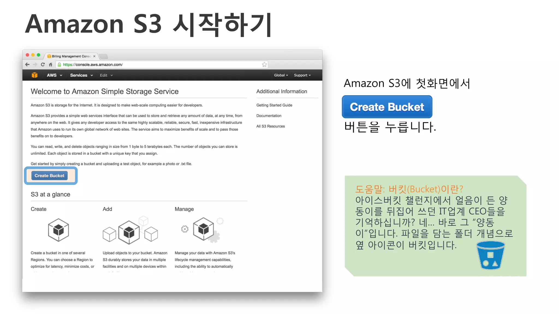This screenshot has height=314, width=559.
Task: Open the Support menu
Action: click(x=302, y=75)
